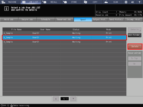
Task: Select the Schedule tab
Action: [x=46, y=20]
